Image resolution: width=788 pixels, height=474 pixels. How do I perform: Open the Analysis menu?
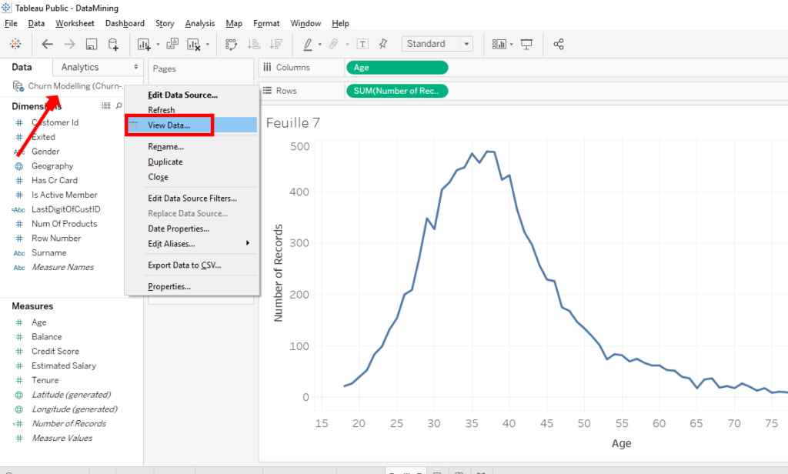[x=199, y=23]
